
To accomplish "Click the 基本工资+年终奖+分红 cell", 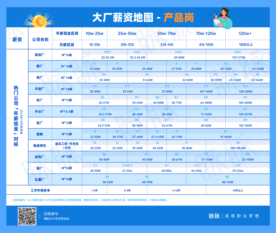I will click(x=67, y=146).
